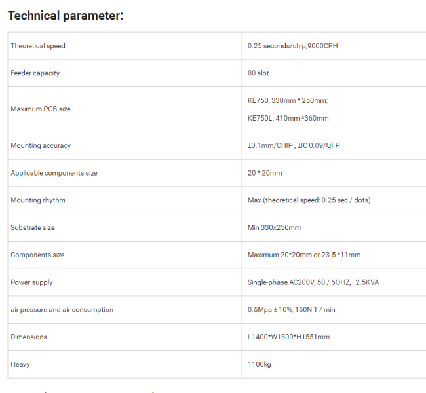
Task: Select the air pressure and air consumption label
Action: 62,310
